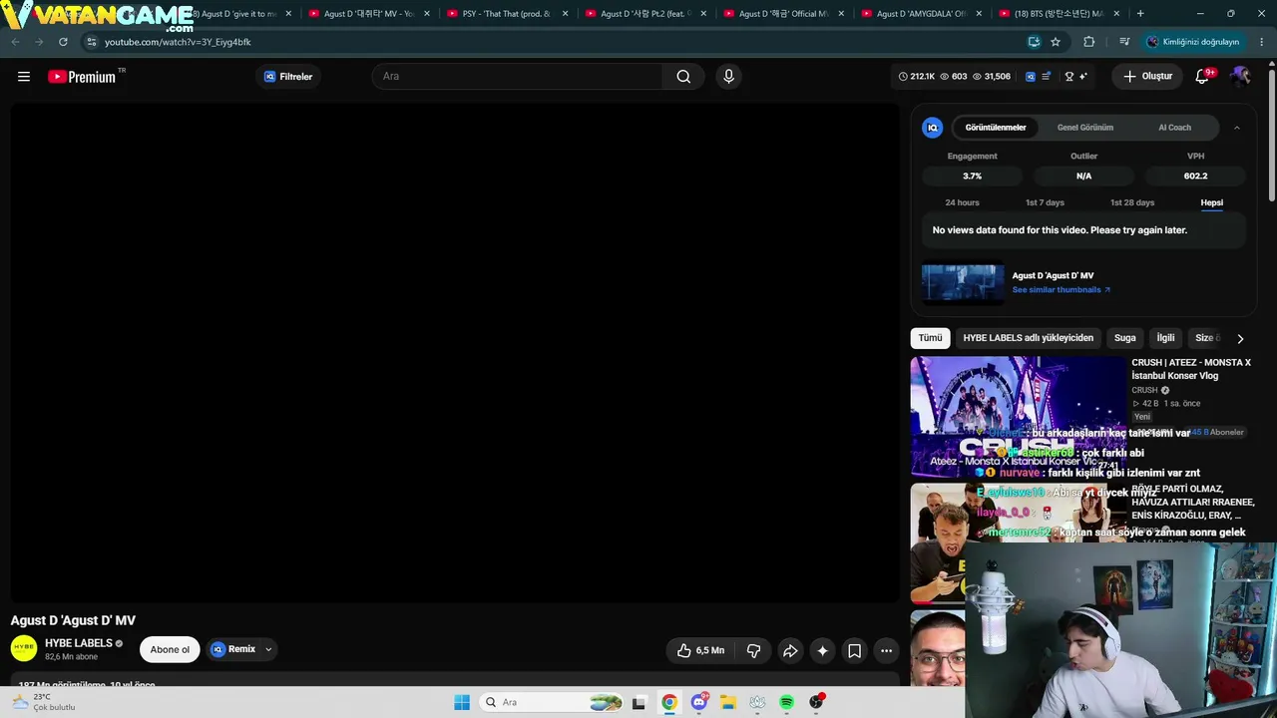Open the AI Coach tab

[x=1174, y=128]
